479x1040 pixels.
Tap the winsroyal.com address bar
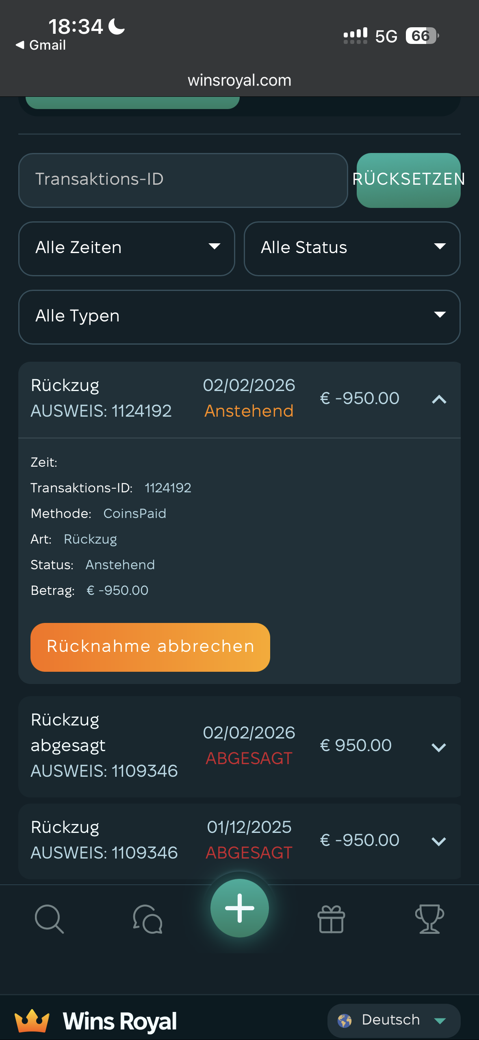(239, 80)
